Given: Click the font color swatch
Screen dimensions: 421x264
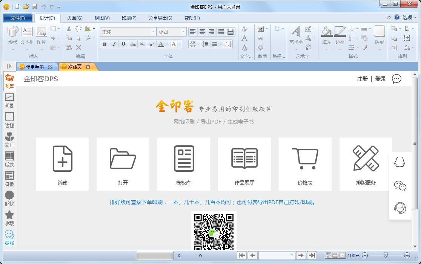Looking at the screenshot, I should pos(161,44).
